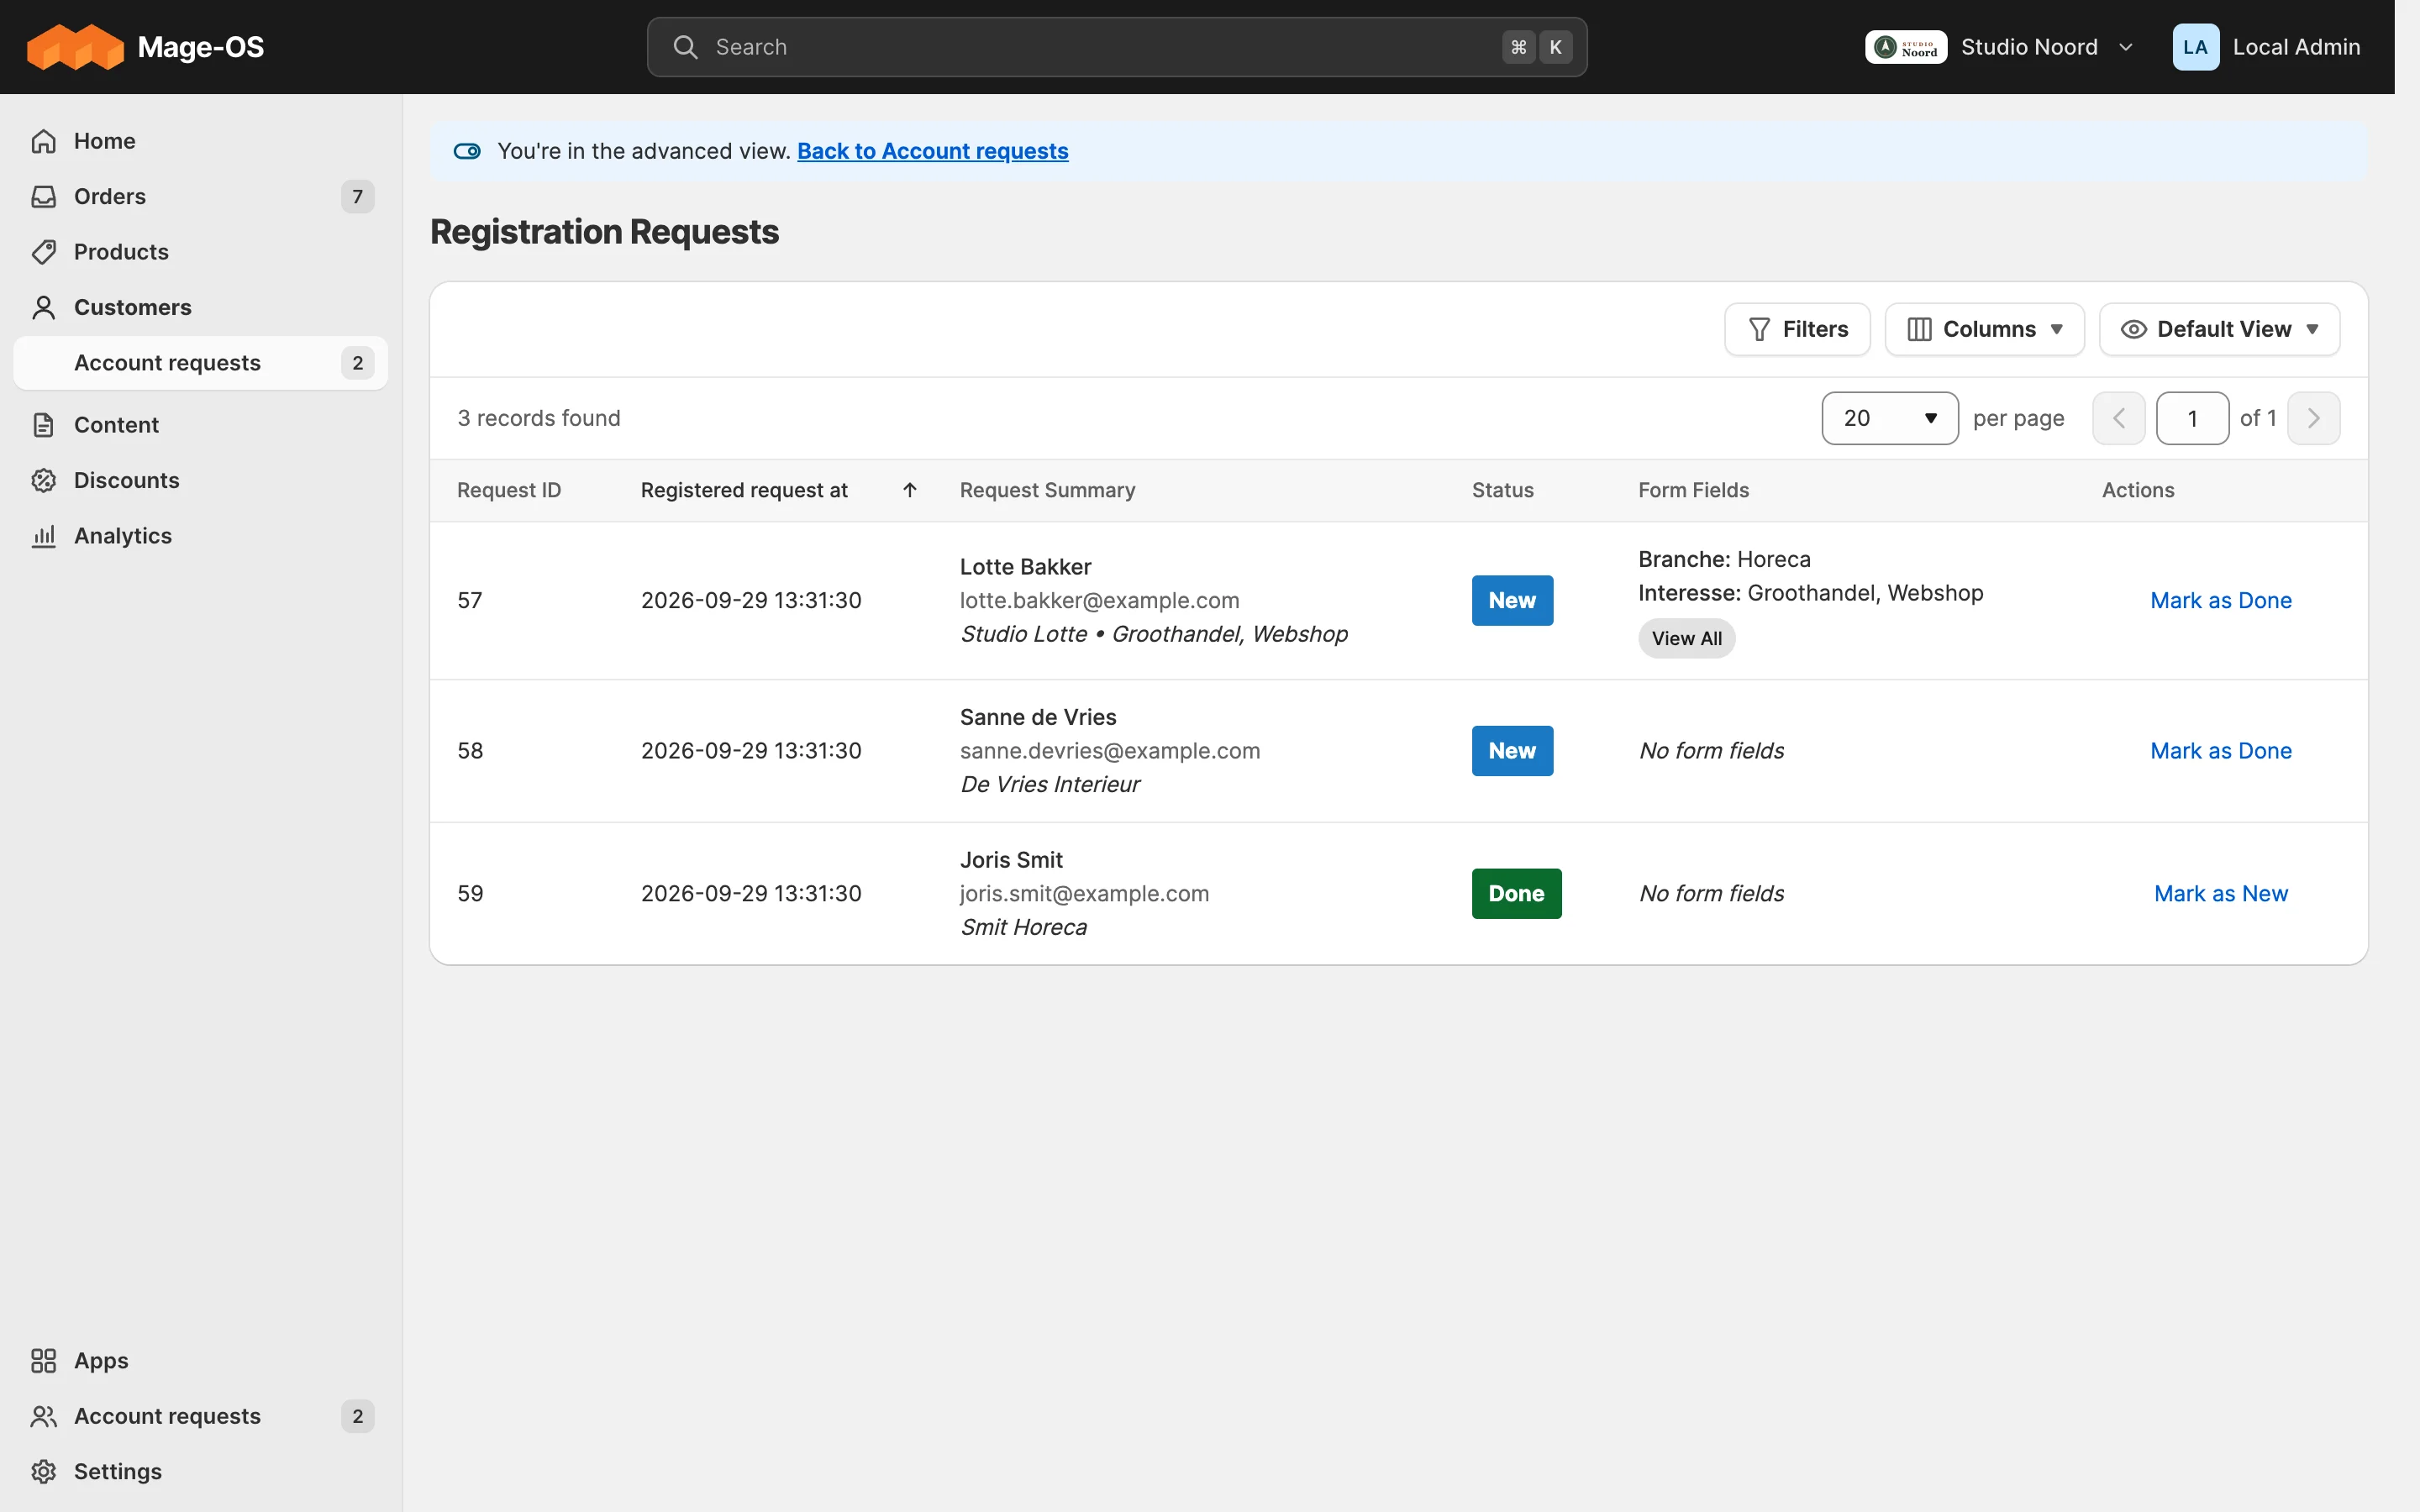Open the Local Admin user menu
Viewport: 2420px width, 1512px height.
2266,47
